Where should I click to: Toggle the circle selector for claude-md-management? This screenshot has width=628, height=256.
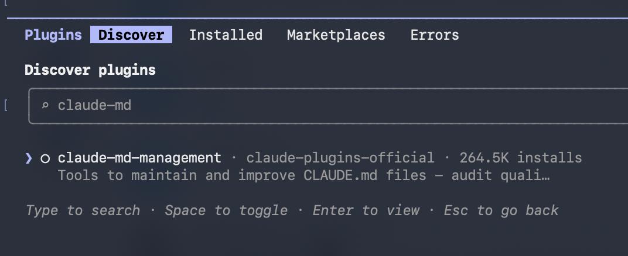pyautogui.click(x=45, y=158)
